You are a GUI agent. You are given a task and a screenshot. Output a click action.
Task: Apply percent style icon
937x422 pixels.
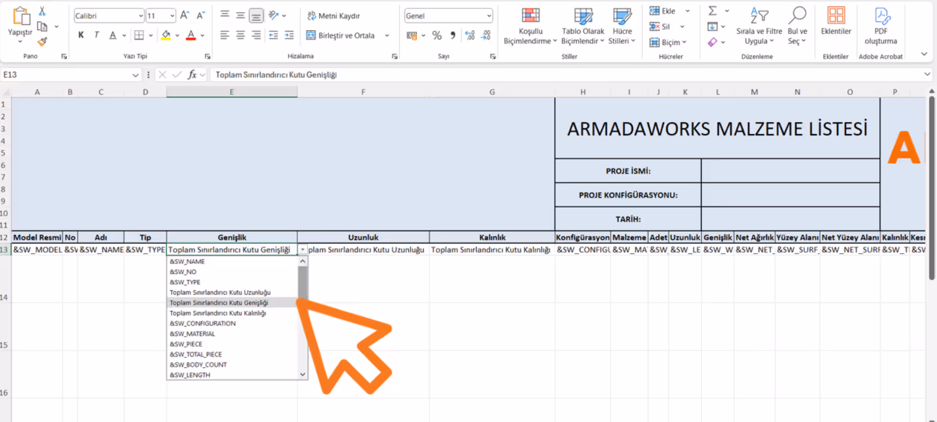pos(437,36)
